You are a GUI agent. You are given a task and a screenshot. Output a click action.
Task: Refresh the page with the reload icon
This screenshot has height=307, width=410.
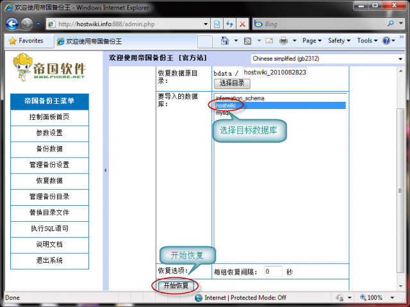pyautogui.click(x=229, y=24)
